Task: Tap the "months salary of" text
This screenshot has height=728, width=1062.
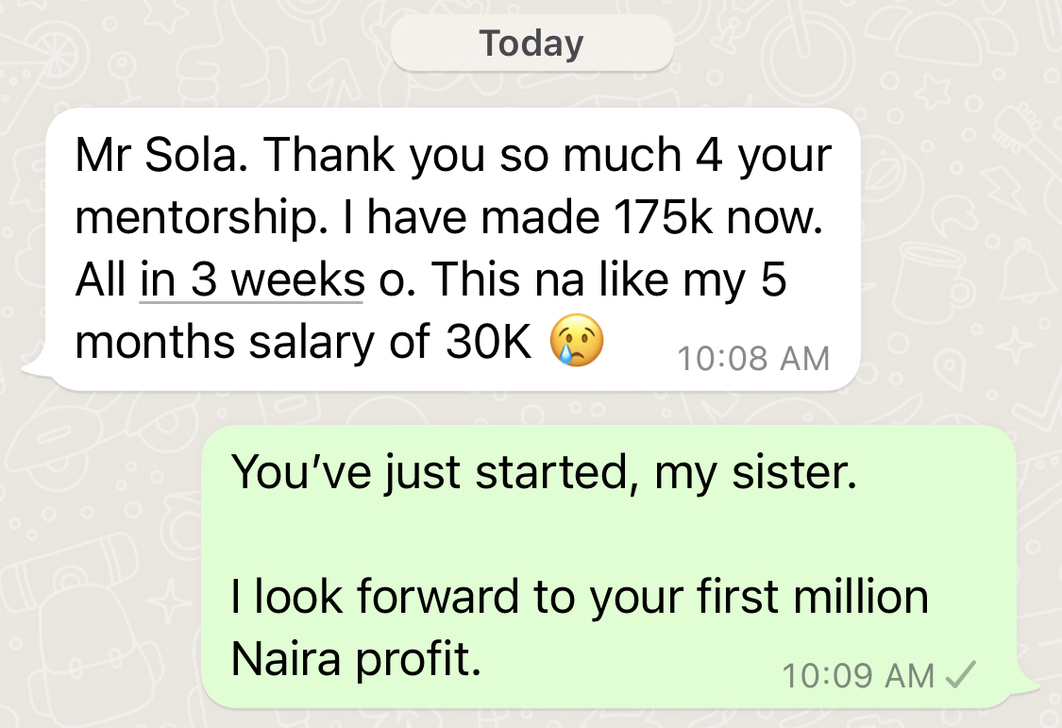Action: 253,341
